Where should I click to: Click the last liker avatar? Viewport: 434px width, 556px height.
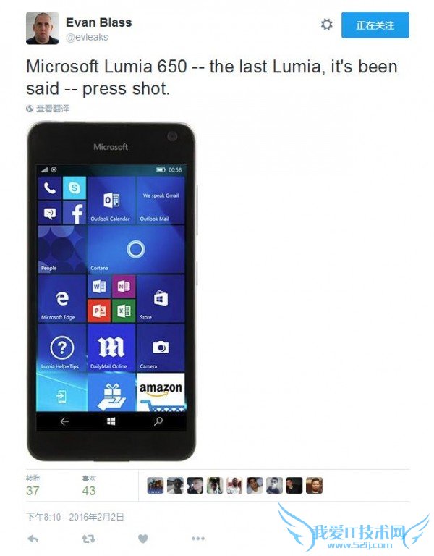coord(314,486)
